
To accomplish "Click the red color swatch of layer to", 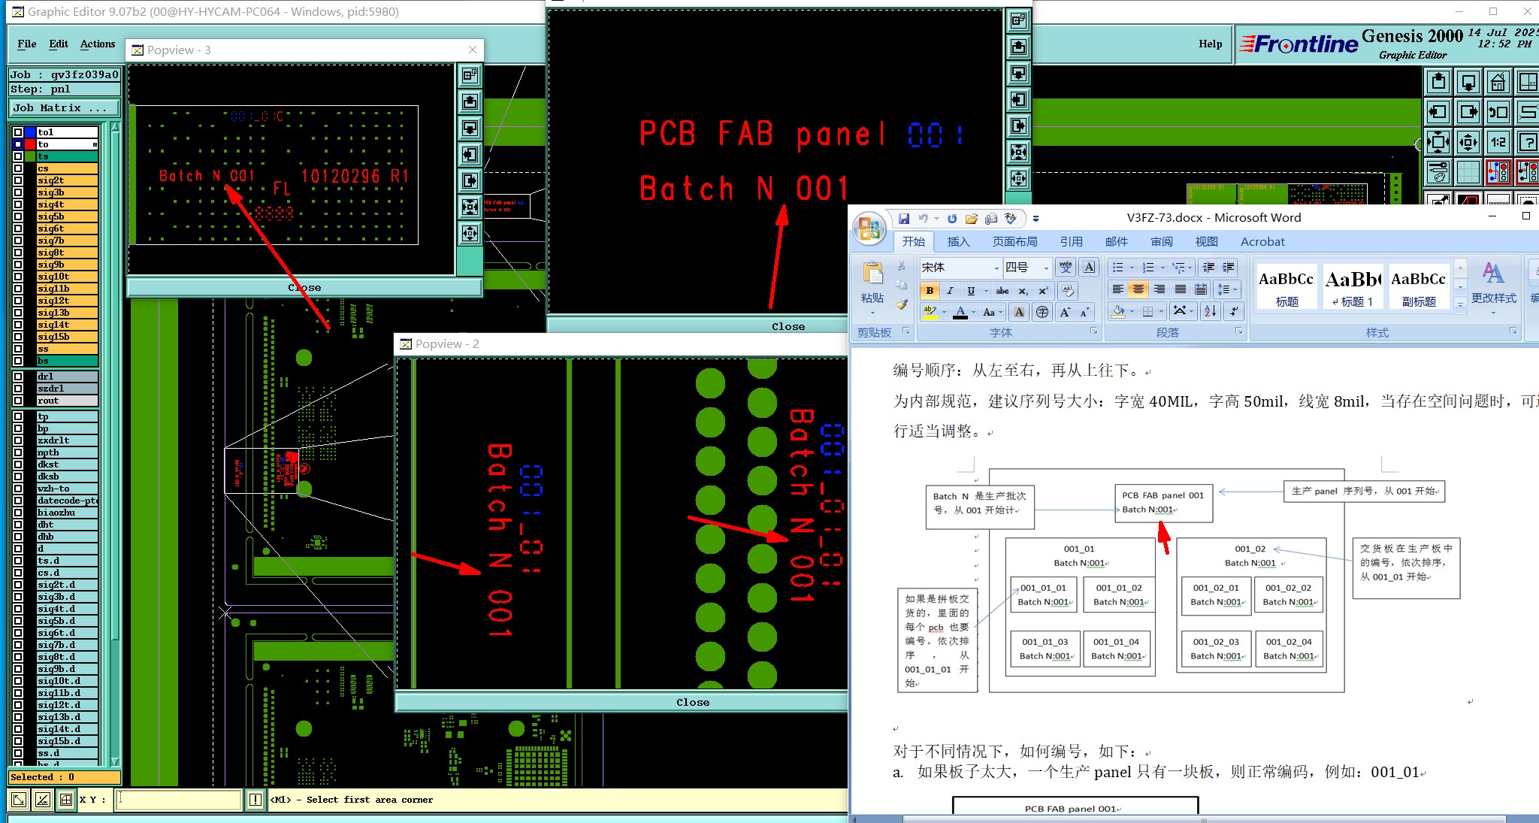I will click(30, 144).
